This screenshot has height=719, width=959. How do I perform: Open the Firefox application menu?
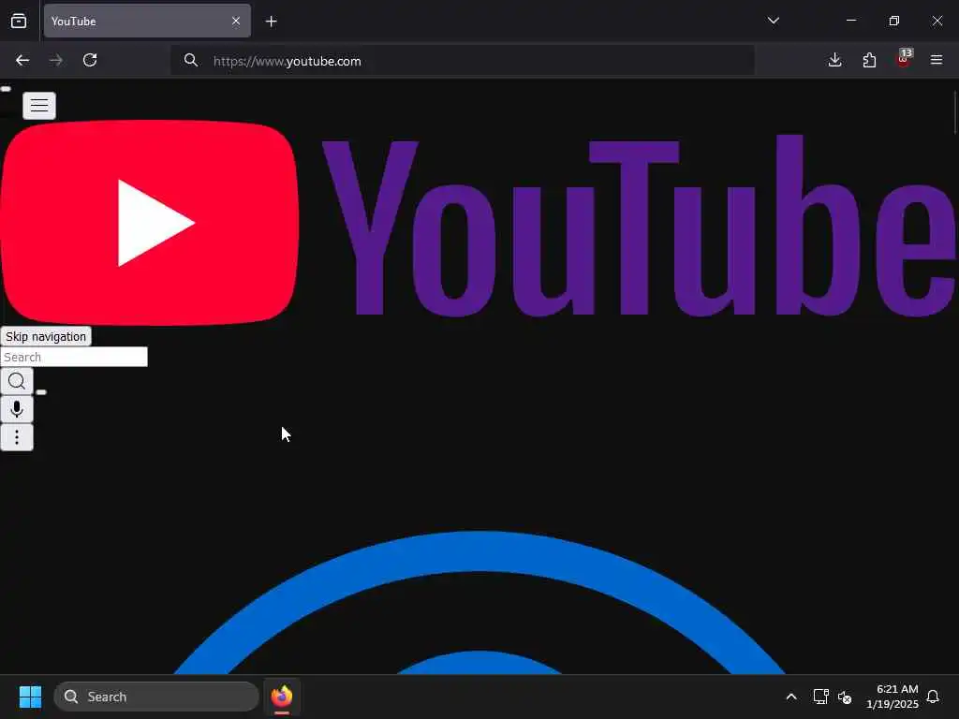click(937, 60)
